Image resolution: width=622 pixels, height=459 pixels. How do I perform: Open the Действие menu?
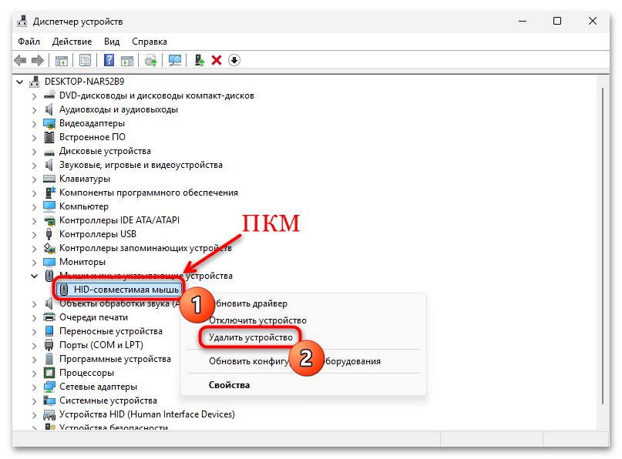pos(72,41)
